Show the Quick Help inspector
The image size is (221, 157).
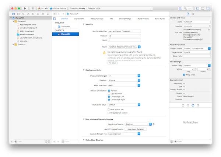click(193, 14)
